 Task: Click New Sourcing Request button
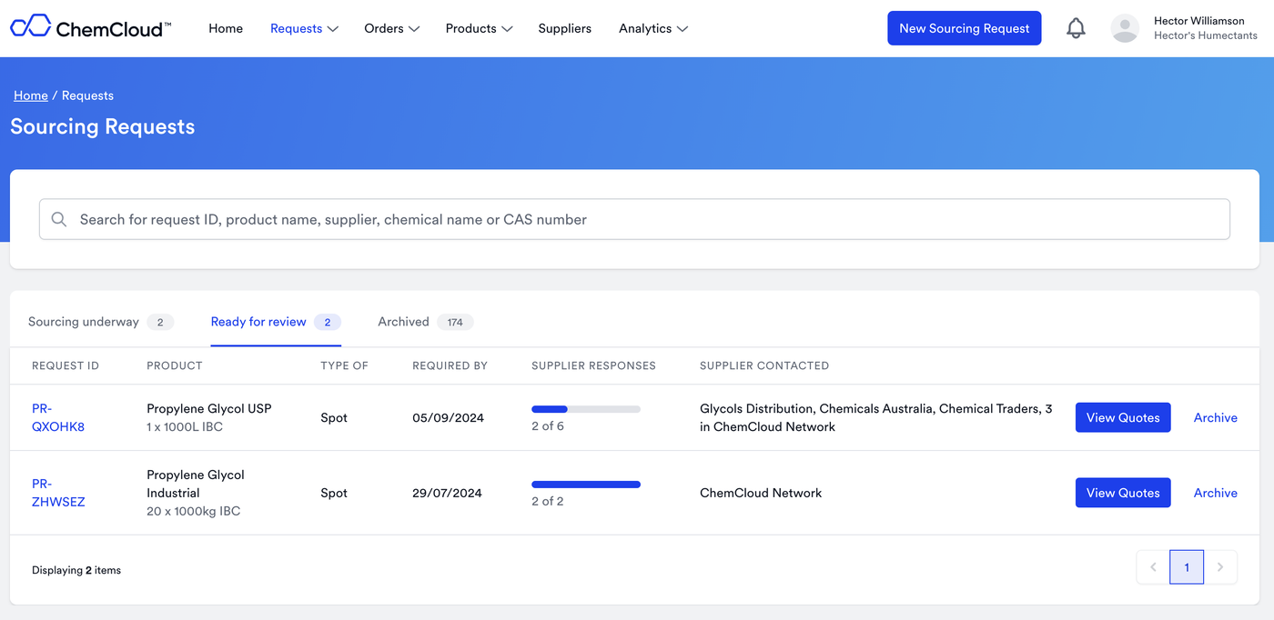pos(964,28)
